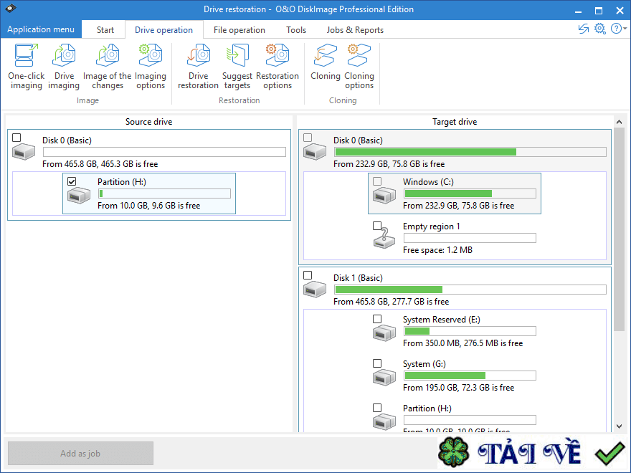Viewport: 631px width, 473px height.
Task: Click System (G:) usage bar
Action: pos(470,376)
